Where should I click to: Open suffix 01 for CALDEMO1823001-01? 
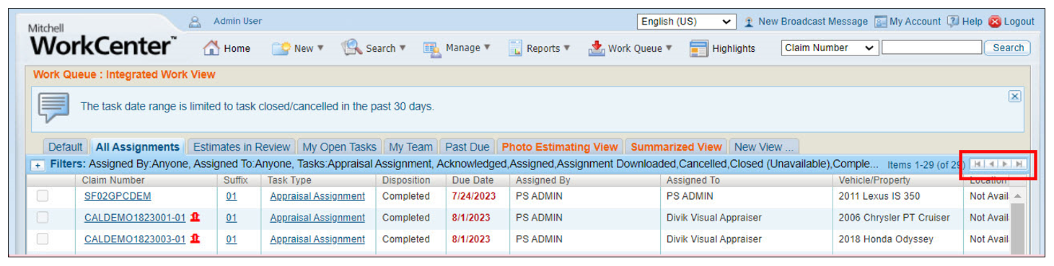tap(231, 218)
